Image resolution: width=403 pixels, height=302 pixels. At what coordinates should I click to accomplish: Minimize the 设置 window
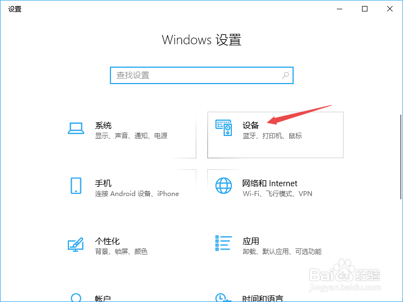click(340, 9)
